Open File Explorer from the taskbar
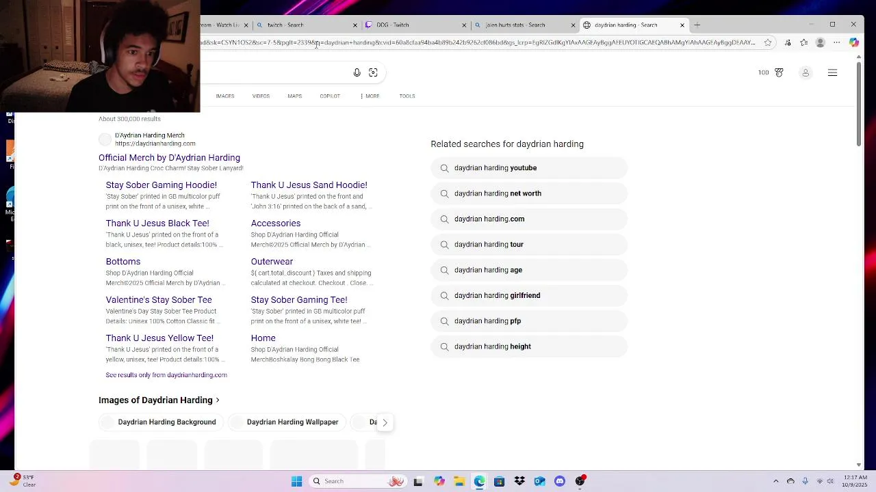 pos(459,482)
